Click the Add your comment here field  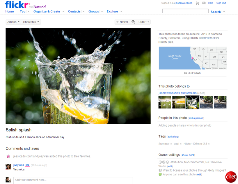coord(73,180)
